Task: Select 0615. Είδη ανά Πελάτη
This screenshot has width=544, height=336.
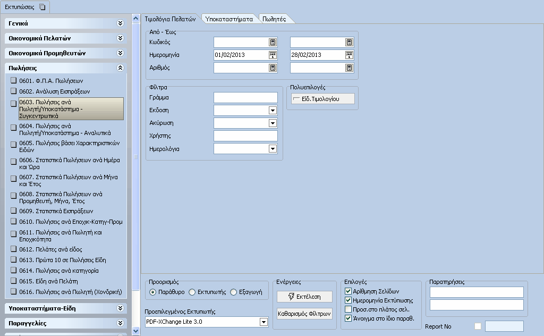Action: tap(48, 281)
